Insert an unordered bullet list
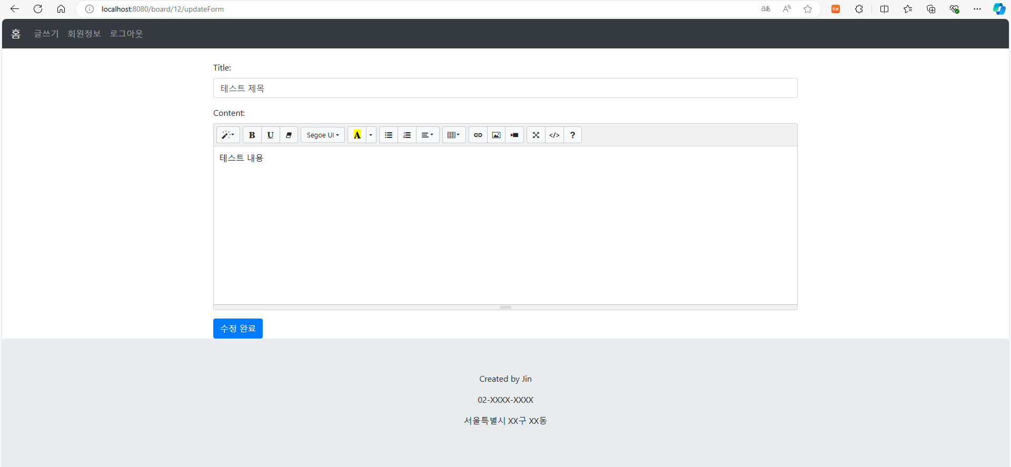1011x467 pixels. pos(389,135)
